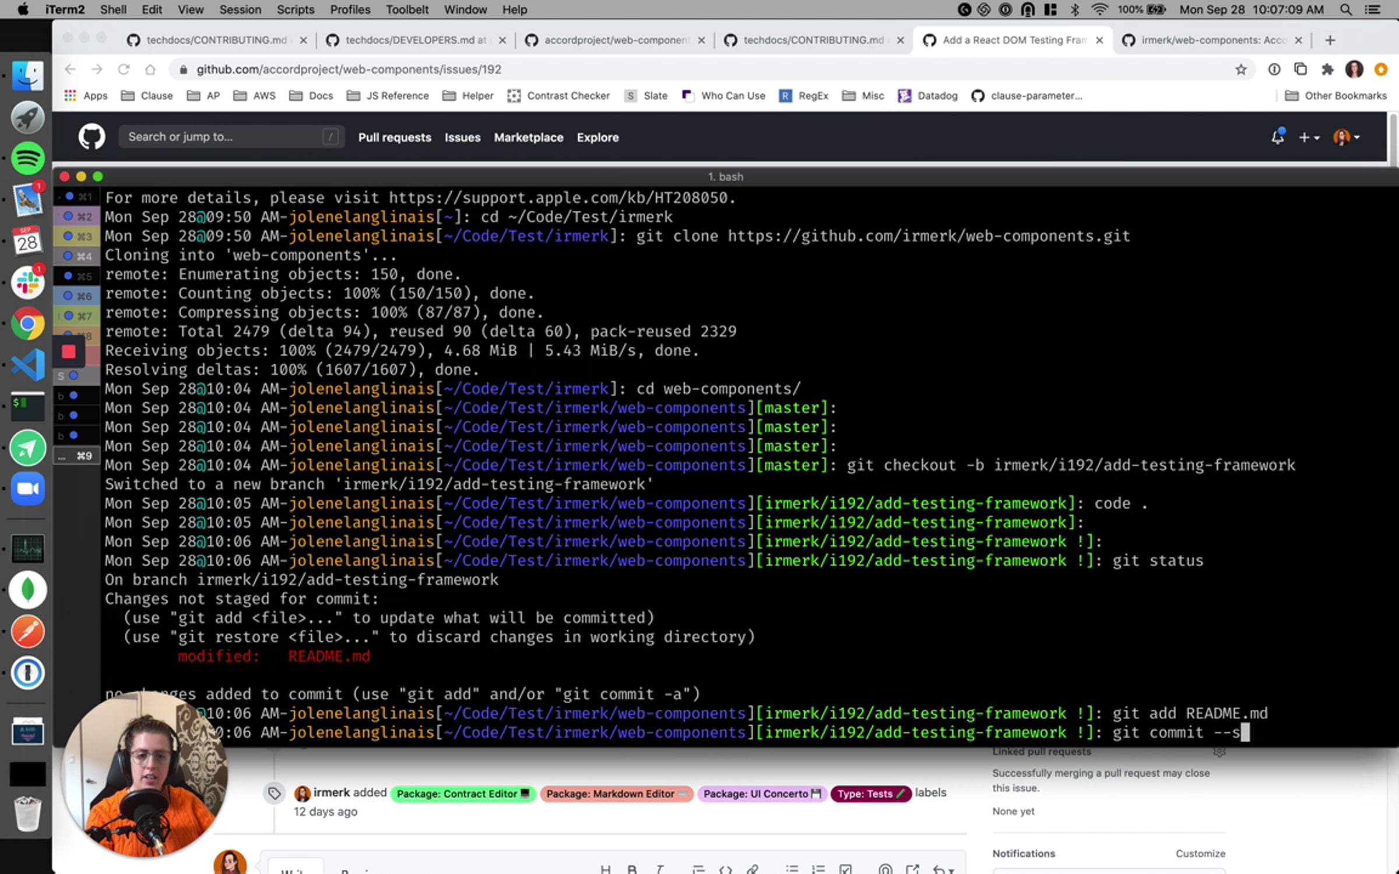Image resolution: width=1399 pixels, height=874 pixels.
Task: Click the Marketplace link in the GitHub header
Action: click(x=529, y=138)
